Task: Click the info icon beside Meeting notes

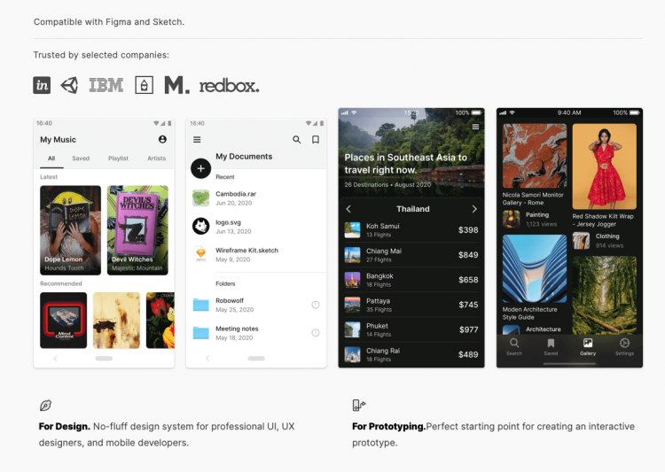Action: pyautogui.click(x=316, y=333)
